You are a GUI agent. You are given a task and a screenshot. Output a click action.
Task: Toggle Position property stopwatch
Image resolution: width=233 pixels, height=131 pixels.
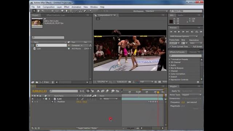click(52, 102)
